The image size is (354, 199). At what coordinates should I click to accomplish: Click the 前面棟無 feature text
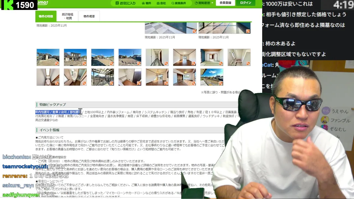(179, 116)
